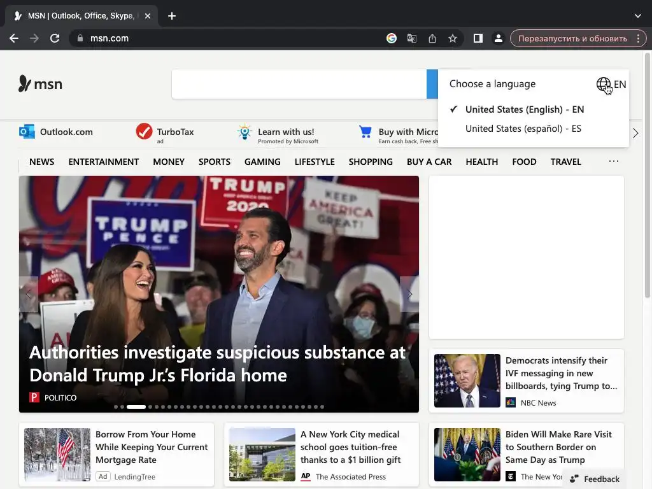652x489 pixels.
Task: Open the TurboTax ad shortcut
Action: [x=165, y=133]
